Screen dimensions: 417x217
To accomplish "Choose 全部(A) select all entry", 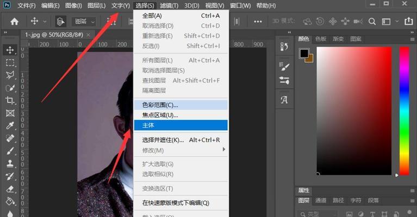I will point(181,16).
